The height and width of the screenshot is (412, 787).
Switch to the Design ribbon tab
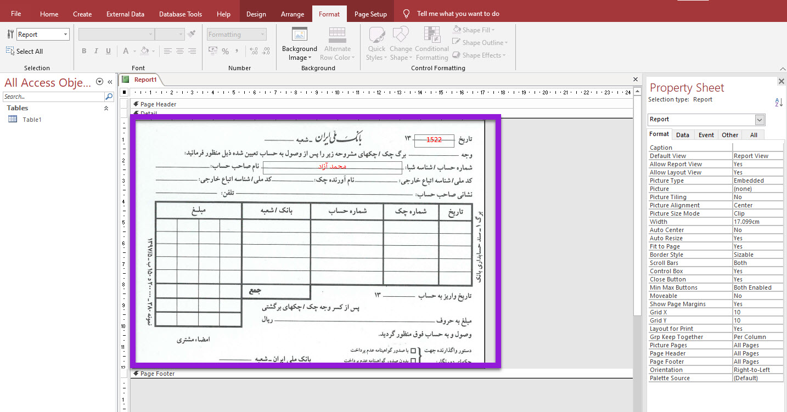[256, 14]
